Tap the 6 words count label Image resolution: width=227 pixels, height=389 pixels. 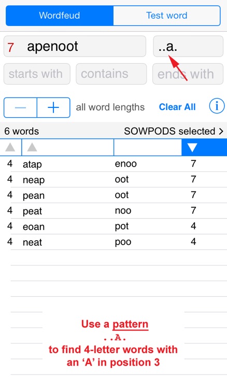pyautogui.click(x=22, y=131)
